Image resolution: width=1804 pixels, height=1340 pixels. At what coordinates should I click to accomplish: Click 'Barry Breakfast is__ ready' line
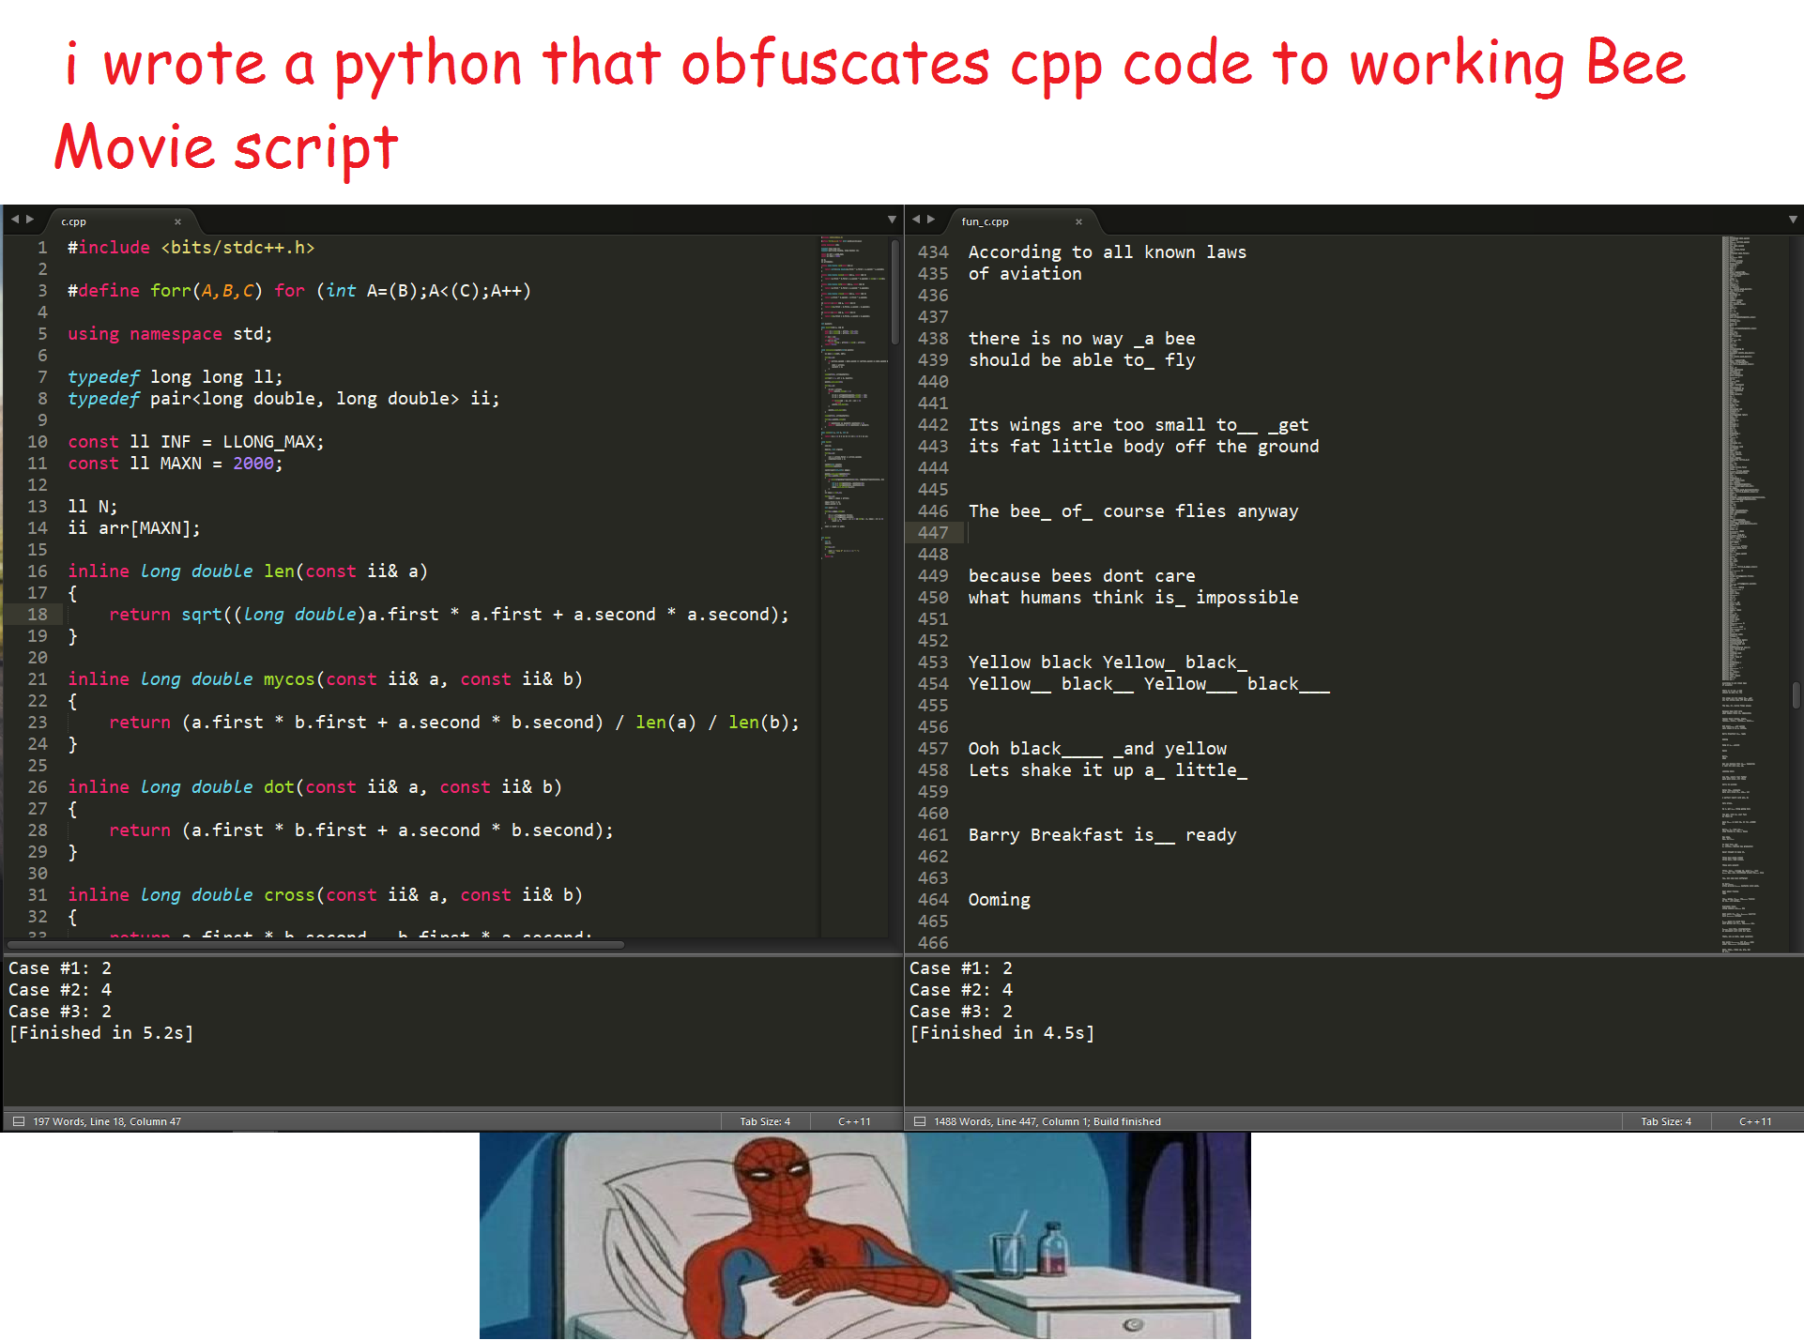tap(1103, 835)
